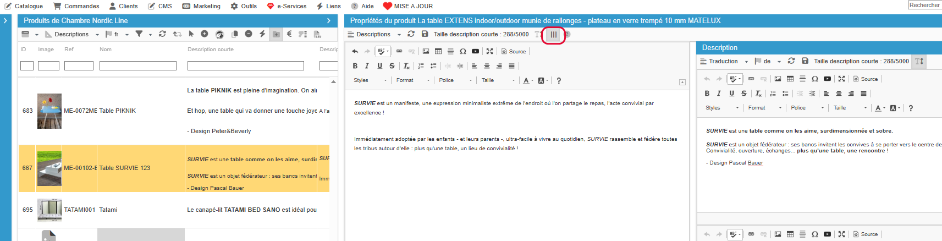Insert special character (omega) in the right Description editor
This screenshot has width=942, height=241.
[x=814, y=79]
